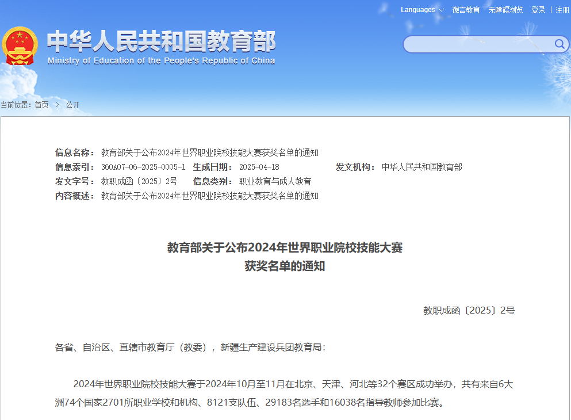Click the paragraph beginning 2024年世界职业院校技能大赛于
Image resolution: width=571 pixels, height=420 pixels.
pos(284,393)
